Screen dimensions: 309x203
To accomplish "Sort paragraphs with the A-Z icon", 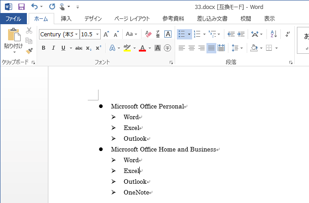I will click(x=274, y=35).
